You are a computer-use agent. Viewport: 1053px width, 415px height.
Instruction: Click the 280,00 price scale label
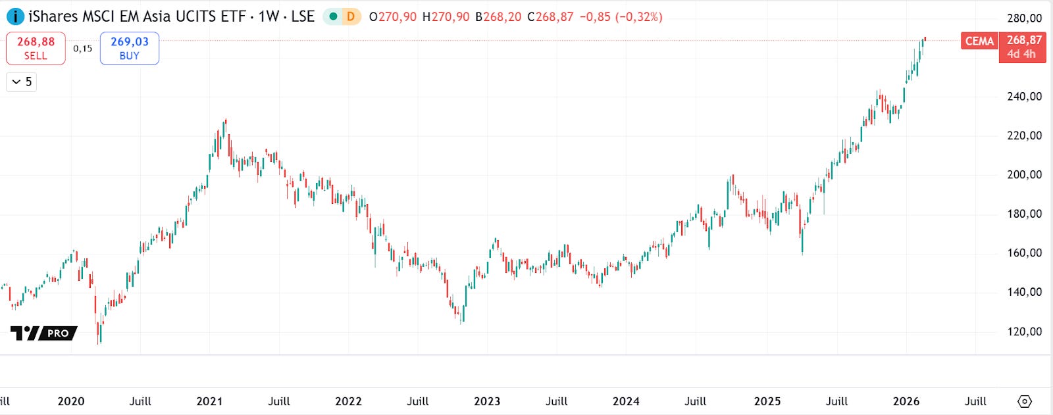click(1025, 18)
